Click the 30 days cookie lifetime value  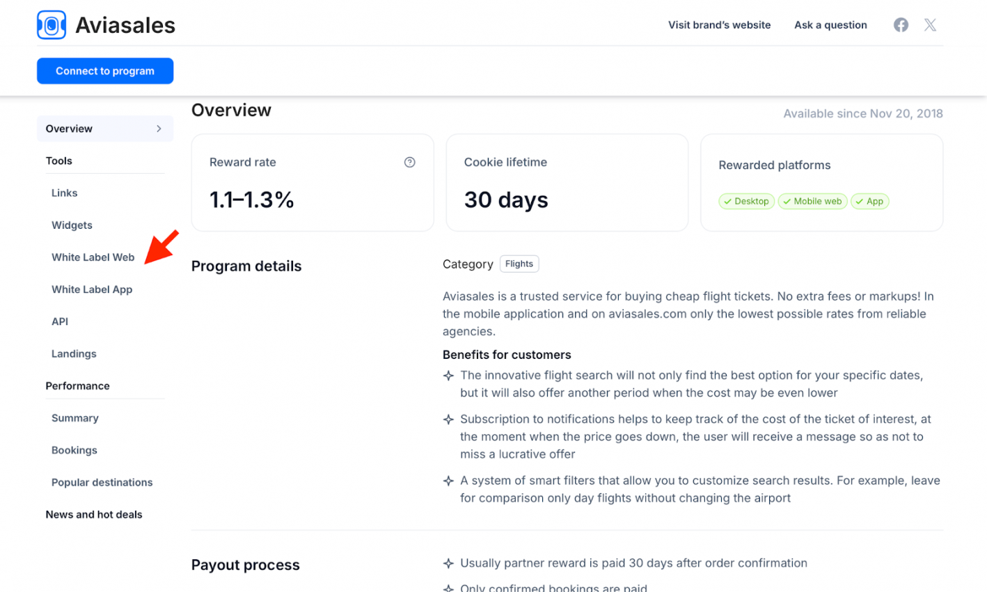click(506, 200)
